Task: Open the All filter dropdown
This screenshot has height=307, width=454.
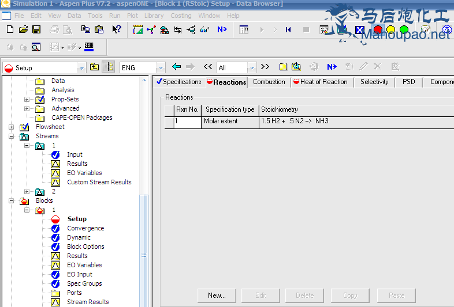Action: (252, 68)
